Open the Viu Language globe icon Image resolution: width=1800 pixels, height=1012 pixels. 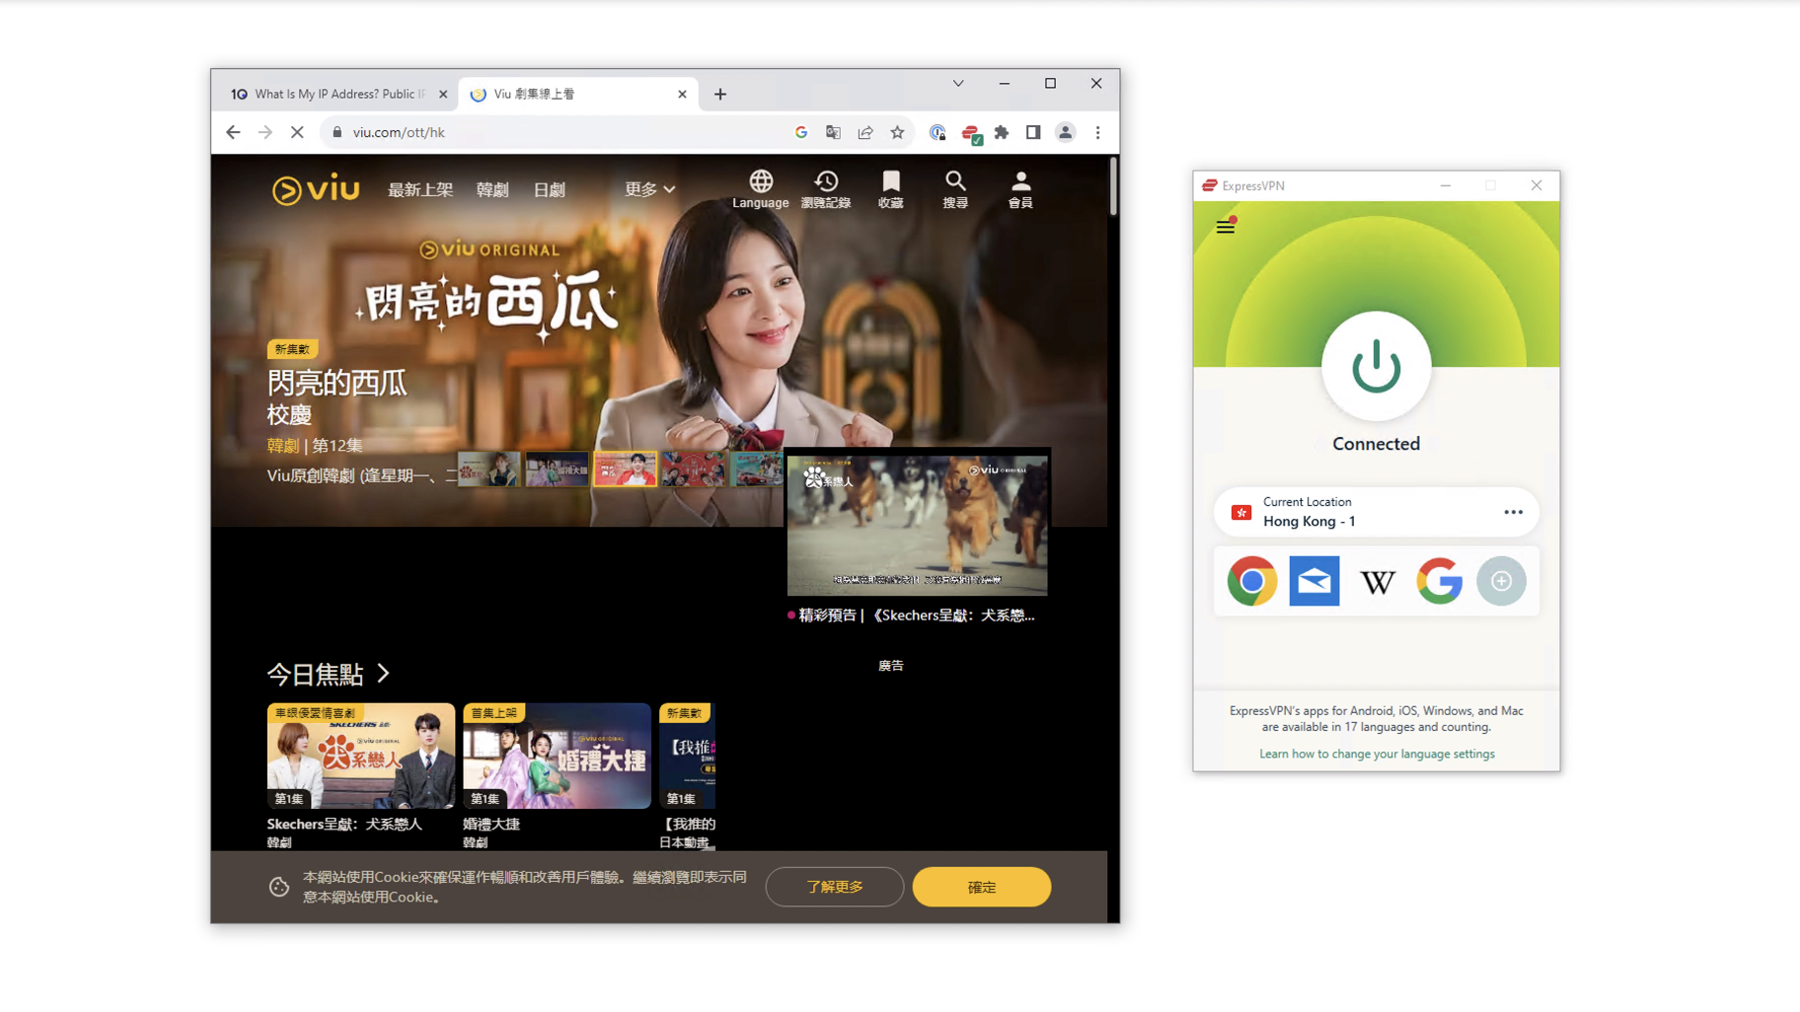point(760,181)
